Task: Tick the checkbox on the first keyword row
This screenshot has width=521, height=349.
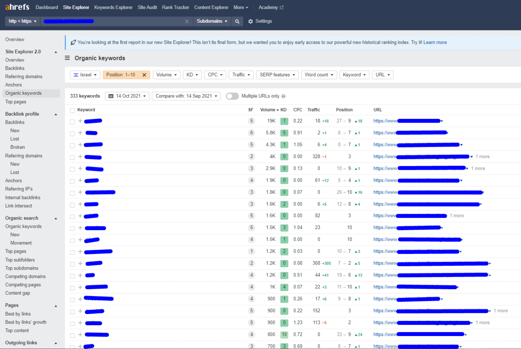Action: click(72, 122)
